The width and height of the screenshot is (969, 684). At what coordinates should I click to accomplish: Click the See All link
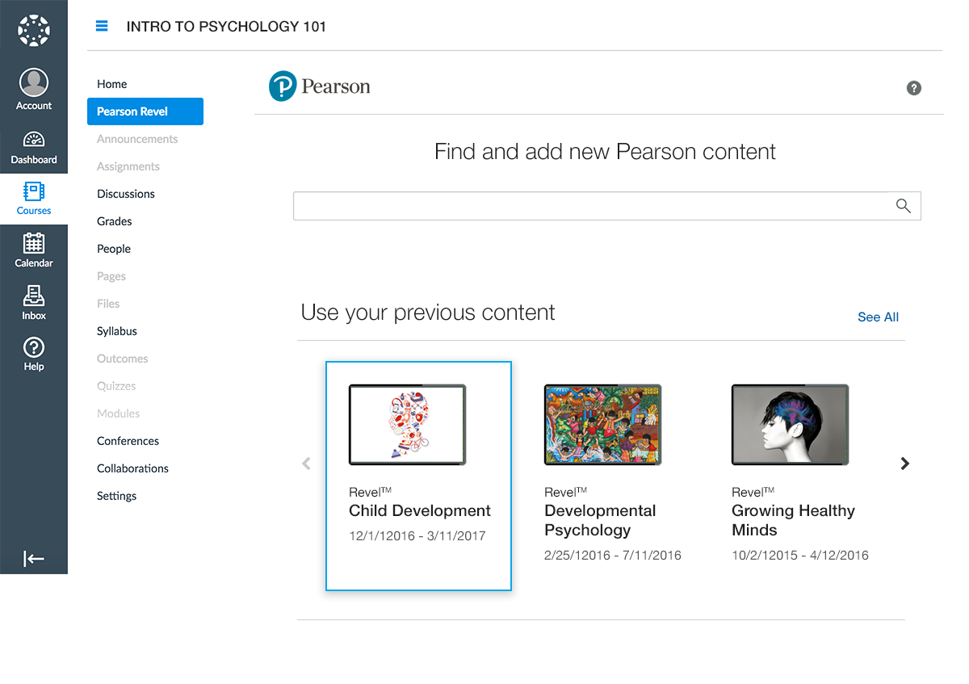[878, 317]
